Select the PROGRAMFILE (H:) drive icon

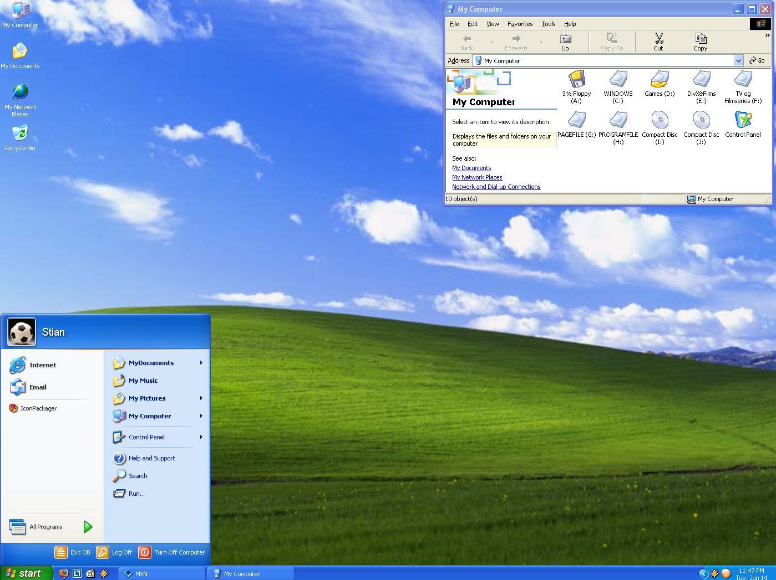coord(618,120)
